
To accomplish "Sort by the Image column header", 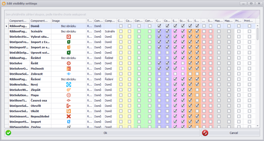I will (69, 21).
